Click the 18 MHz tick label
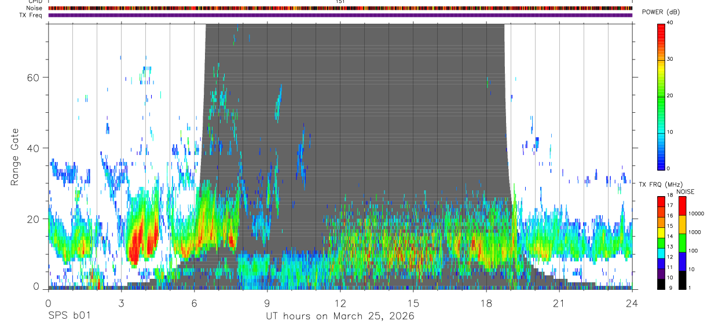This screenshot has height=328, width=711. [x=670, y=196]
